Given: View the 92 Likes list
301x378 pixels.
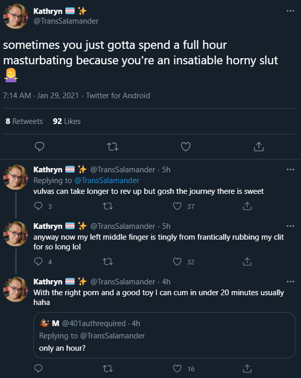Looking at the screenshot, I should click(x=67, y=121).
